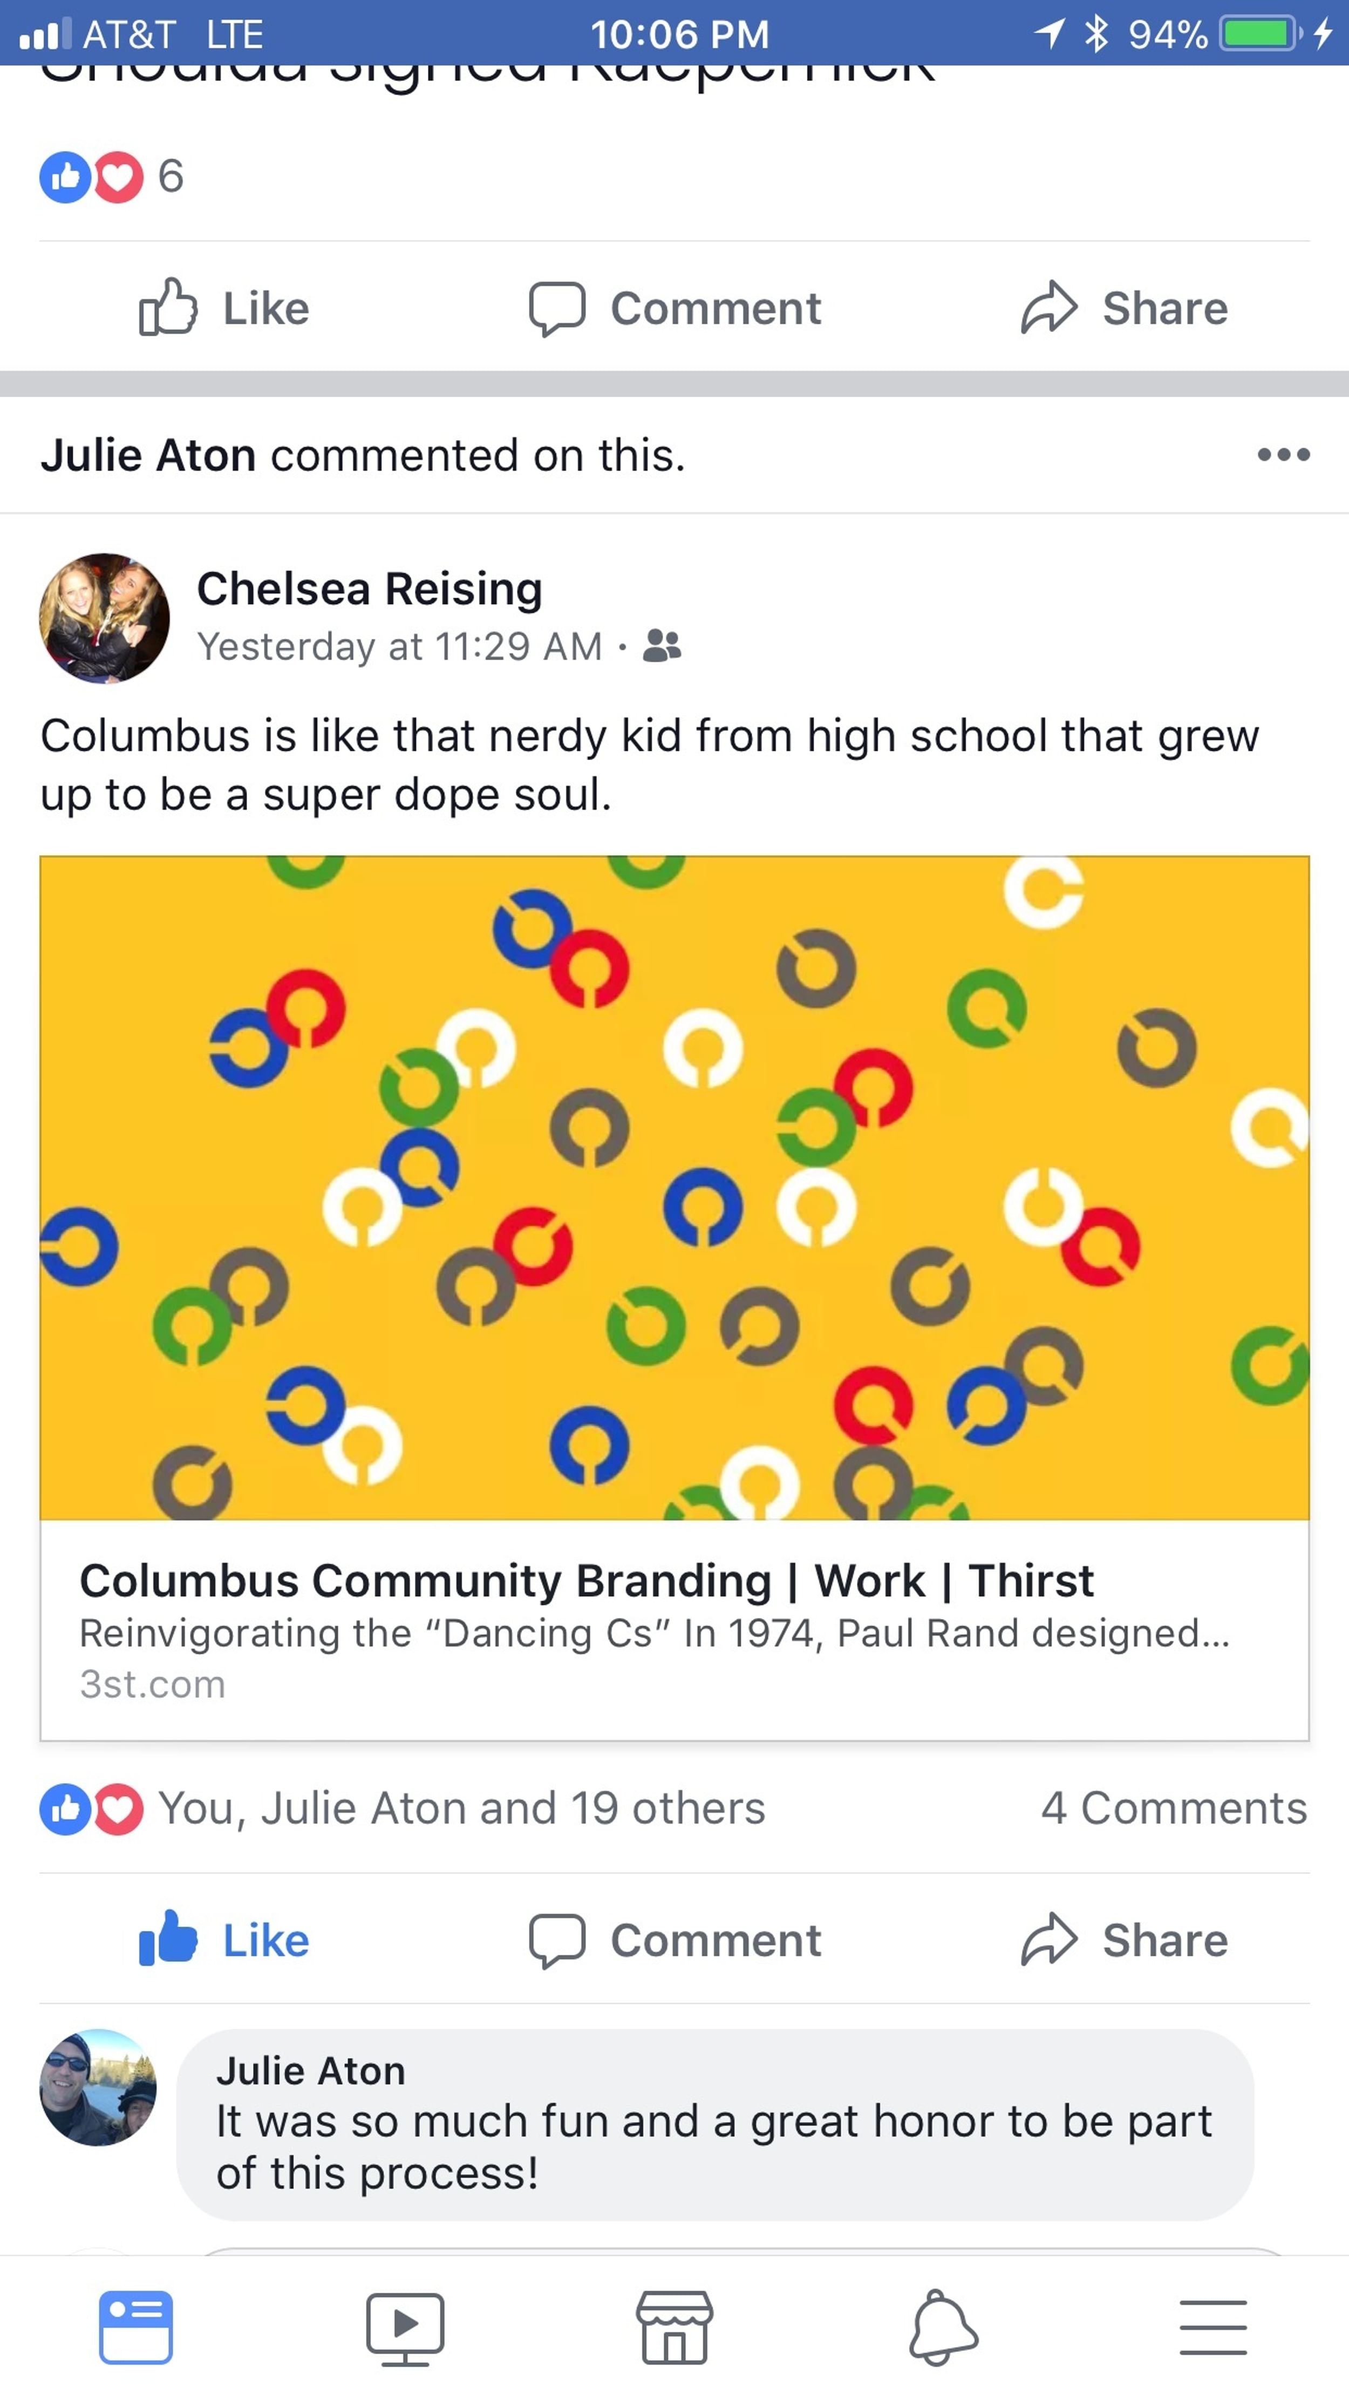Open post audience friends icon
This screenshot has height=2399, width=1349.
pyautogui.click(x=662, y=646)
